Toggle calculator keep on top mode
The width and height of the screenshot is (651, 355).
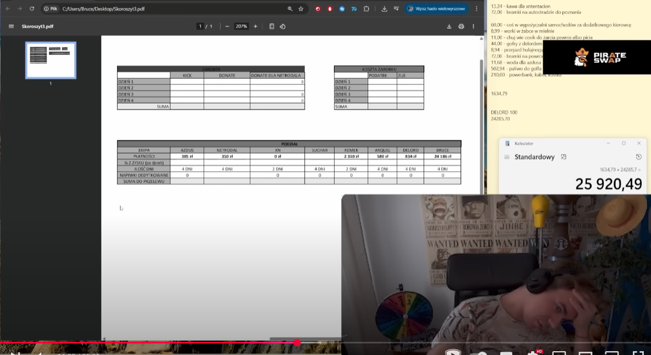564,157
